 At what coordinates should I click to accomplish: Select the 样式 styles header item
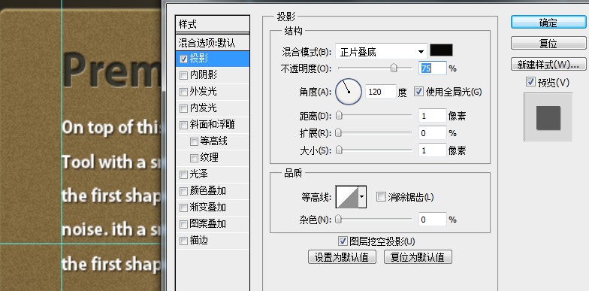point(213,24)
